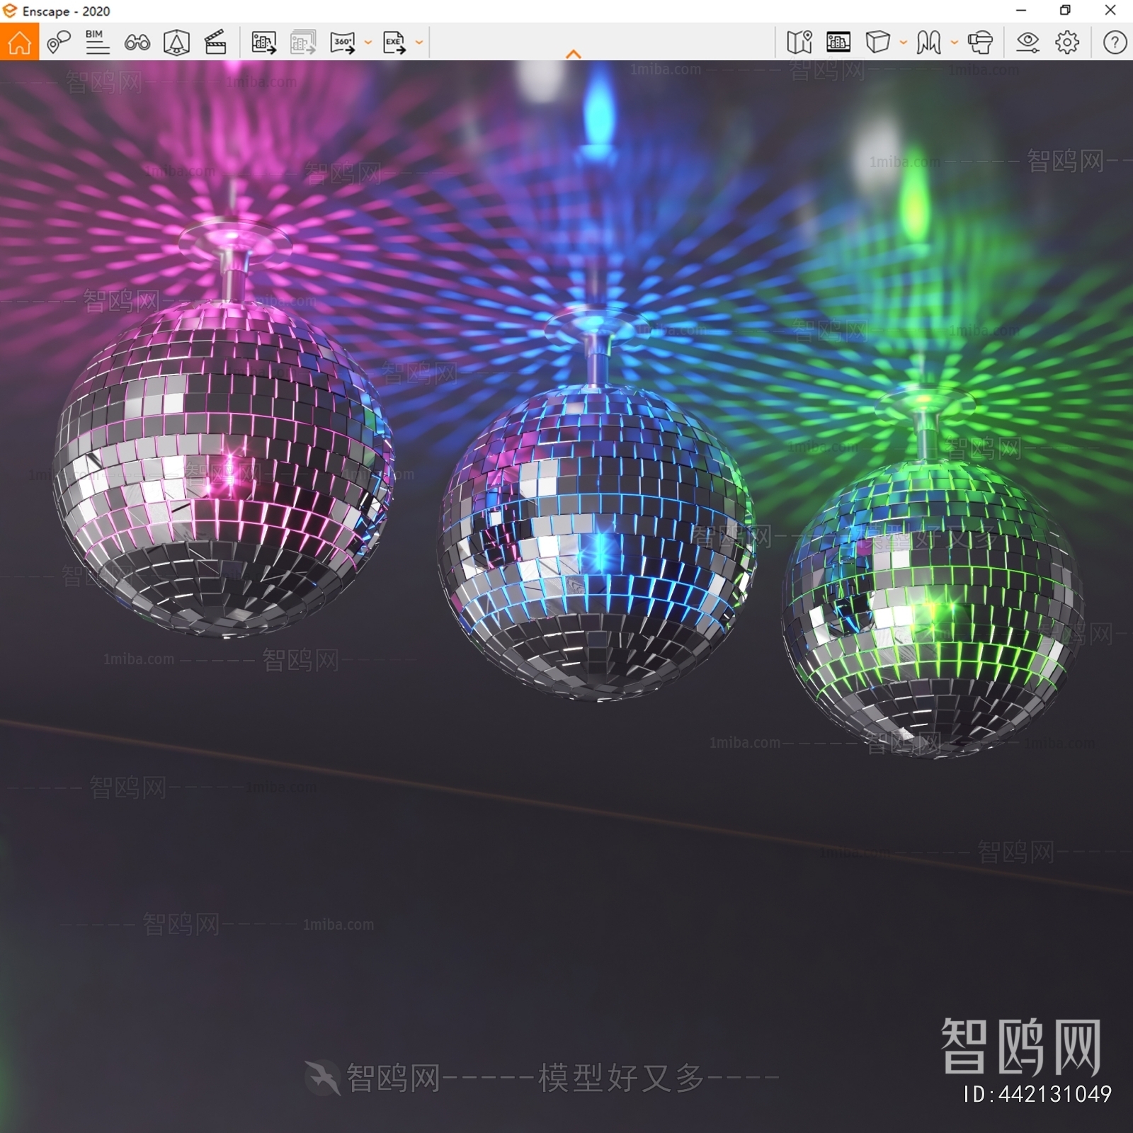Open the BIM info panel
1133x1133 pixels.
point(97,42)
